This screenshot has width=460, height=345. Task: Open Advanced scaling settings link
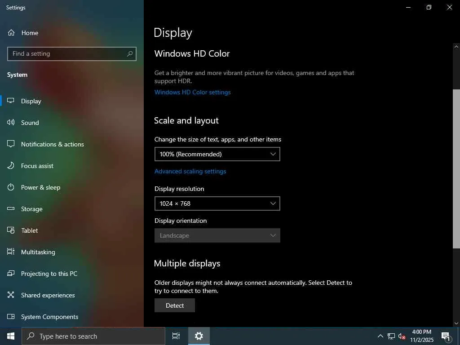coord(190,171)
